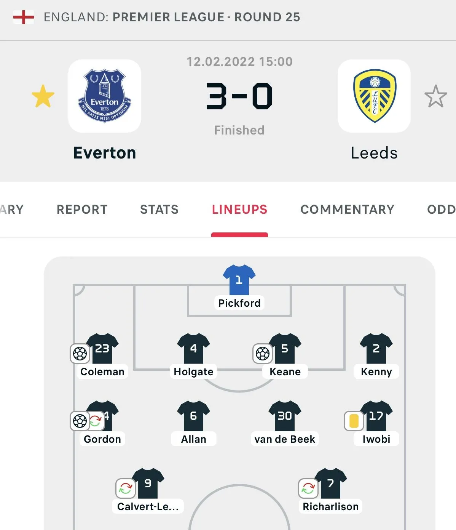Tap Richarlison's substitution arrows icon
The image size is (456, 530).
(x=308, y=488)
